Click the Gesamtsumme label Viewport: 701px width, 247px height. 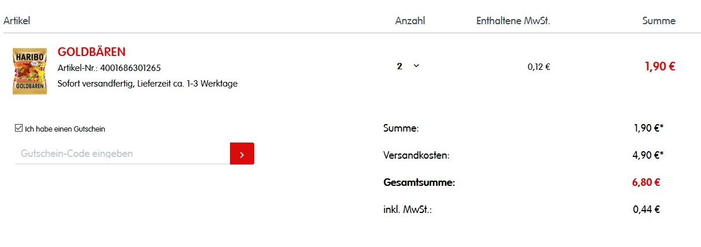click(x=419, y=182)
